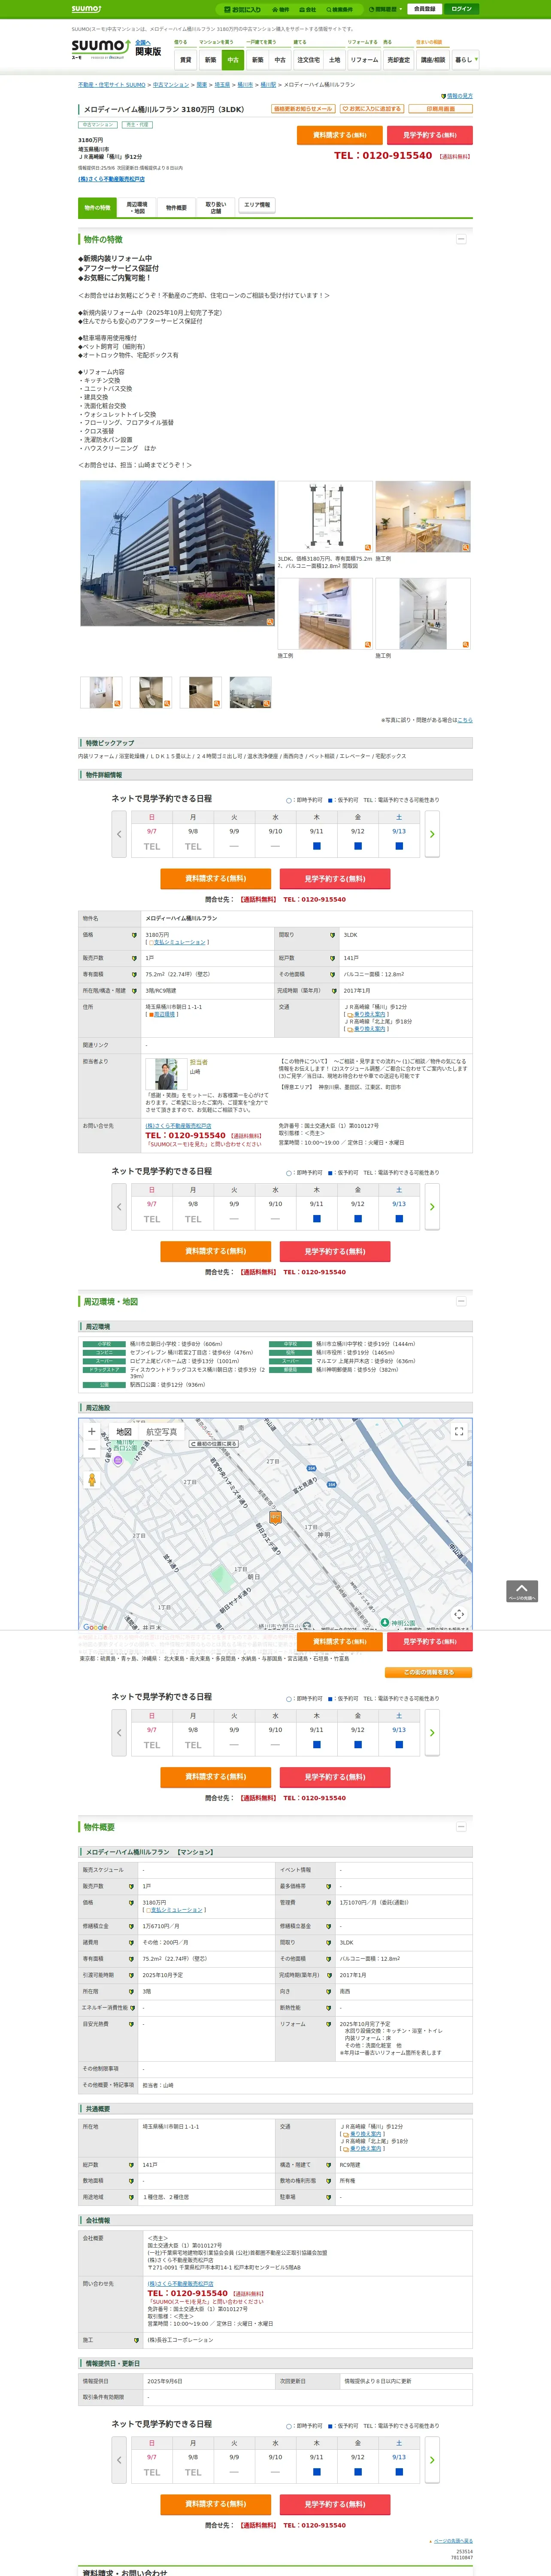
Task: Click 埼玉県 in breadcrumb trail
Action: (222, 85)
